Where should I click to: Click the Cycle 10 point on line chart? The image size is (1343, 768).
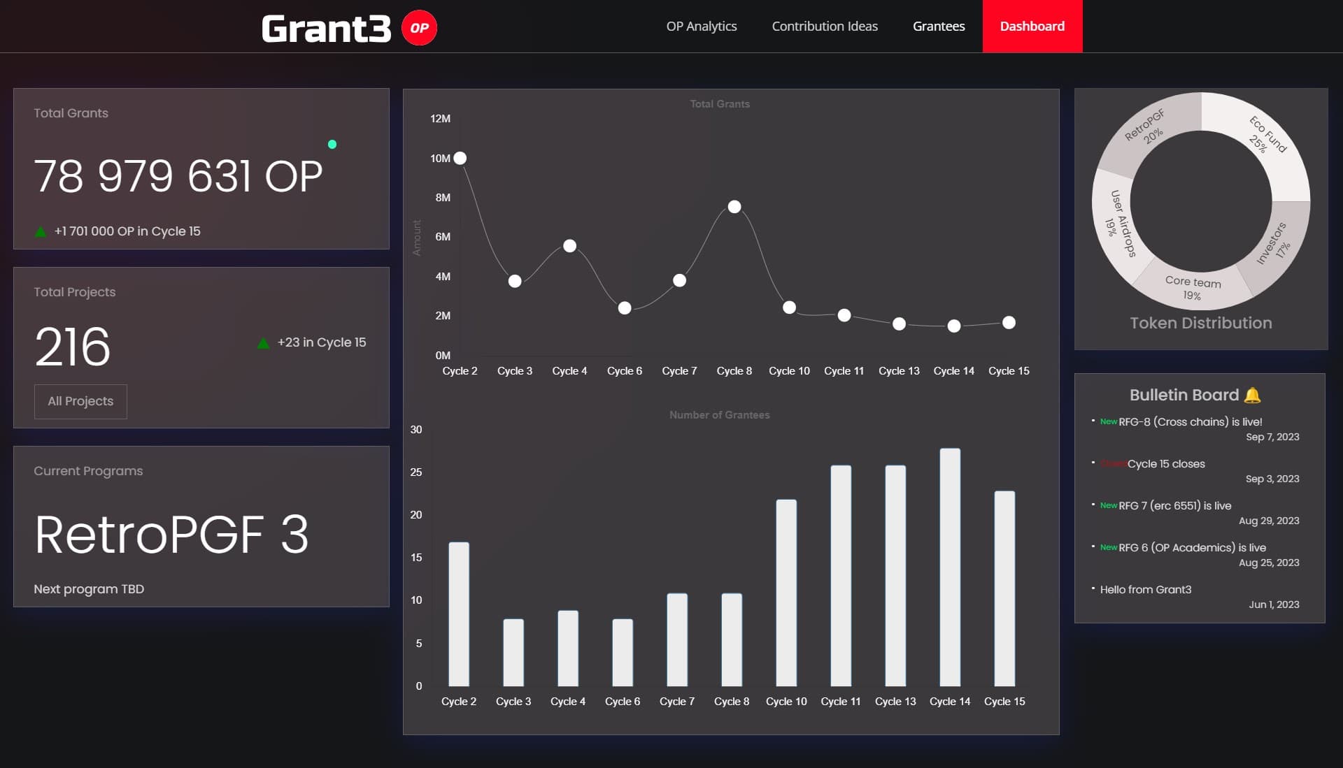[x=789, y=307]
